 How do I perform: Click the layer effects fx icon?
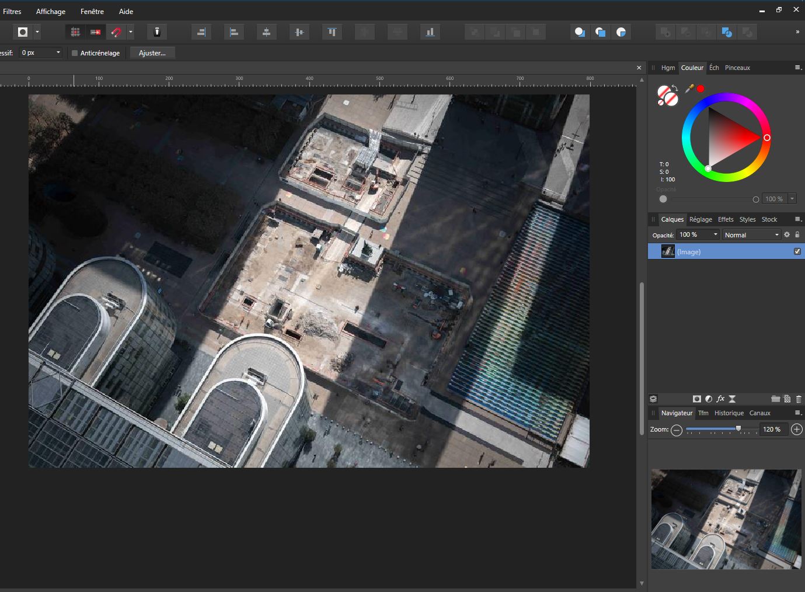click(720, 399)
